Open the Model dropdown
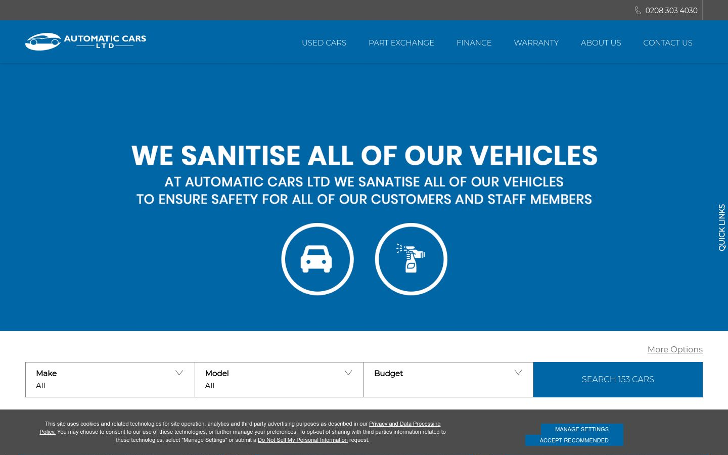The height and width of the screenshot is (455, 728). tap(279, 380)
